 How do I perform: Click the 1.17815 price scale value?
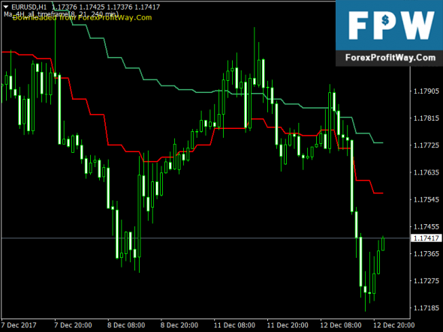coord(426,118)
